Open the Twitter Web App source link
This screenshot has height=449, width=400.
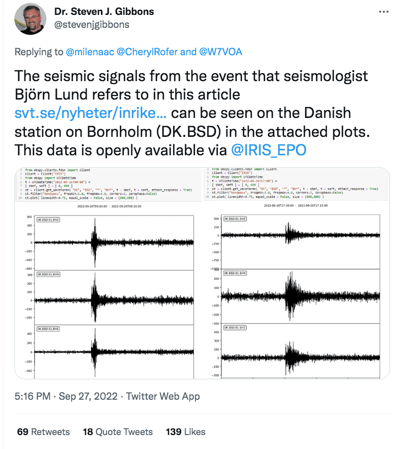coord(163,396)
